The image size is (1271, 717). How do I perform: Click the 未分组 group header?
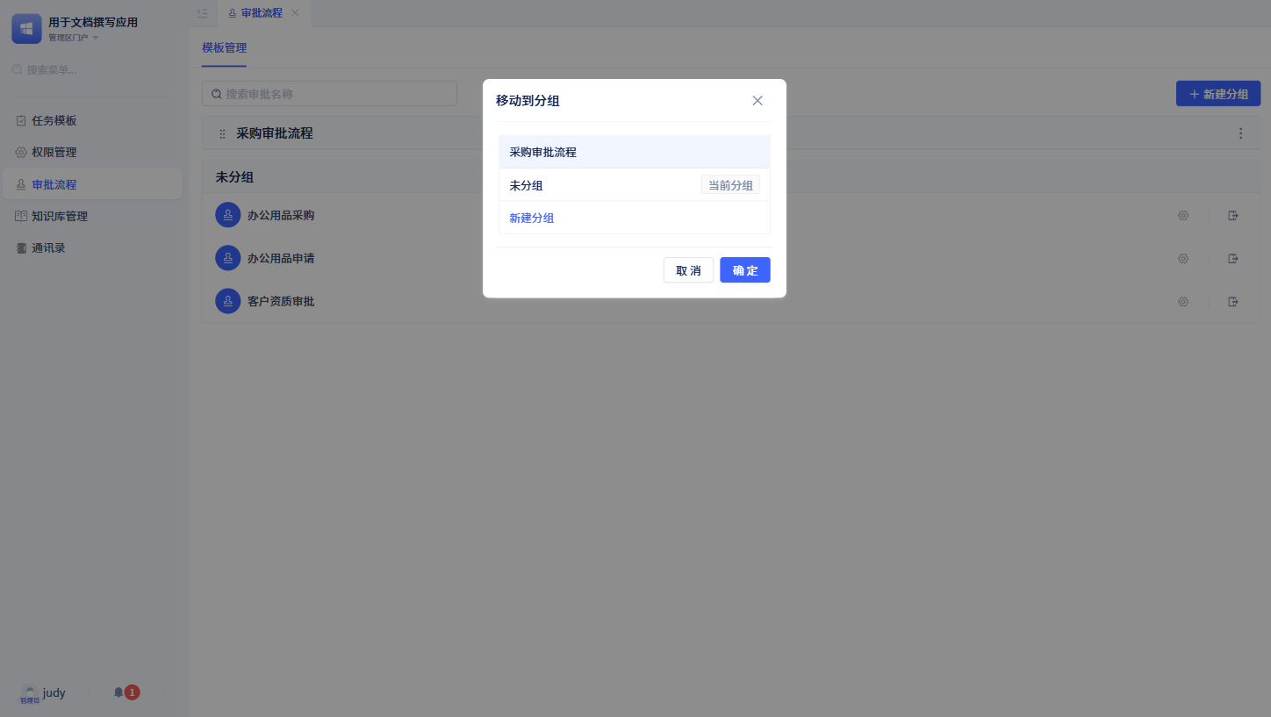tap(731, 177)
